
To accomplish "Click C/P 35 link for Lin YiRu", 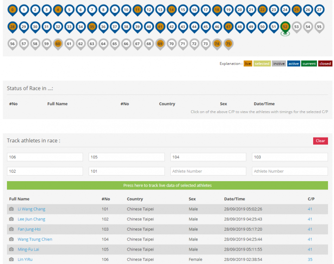I will 310,259.
